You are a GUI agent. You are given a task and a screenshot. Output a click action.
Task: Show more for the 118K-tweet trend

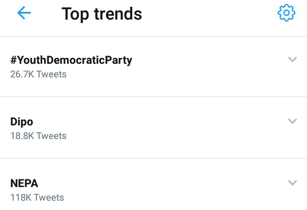click(292, 183)
